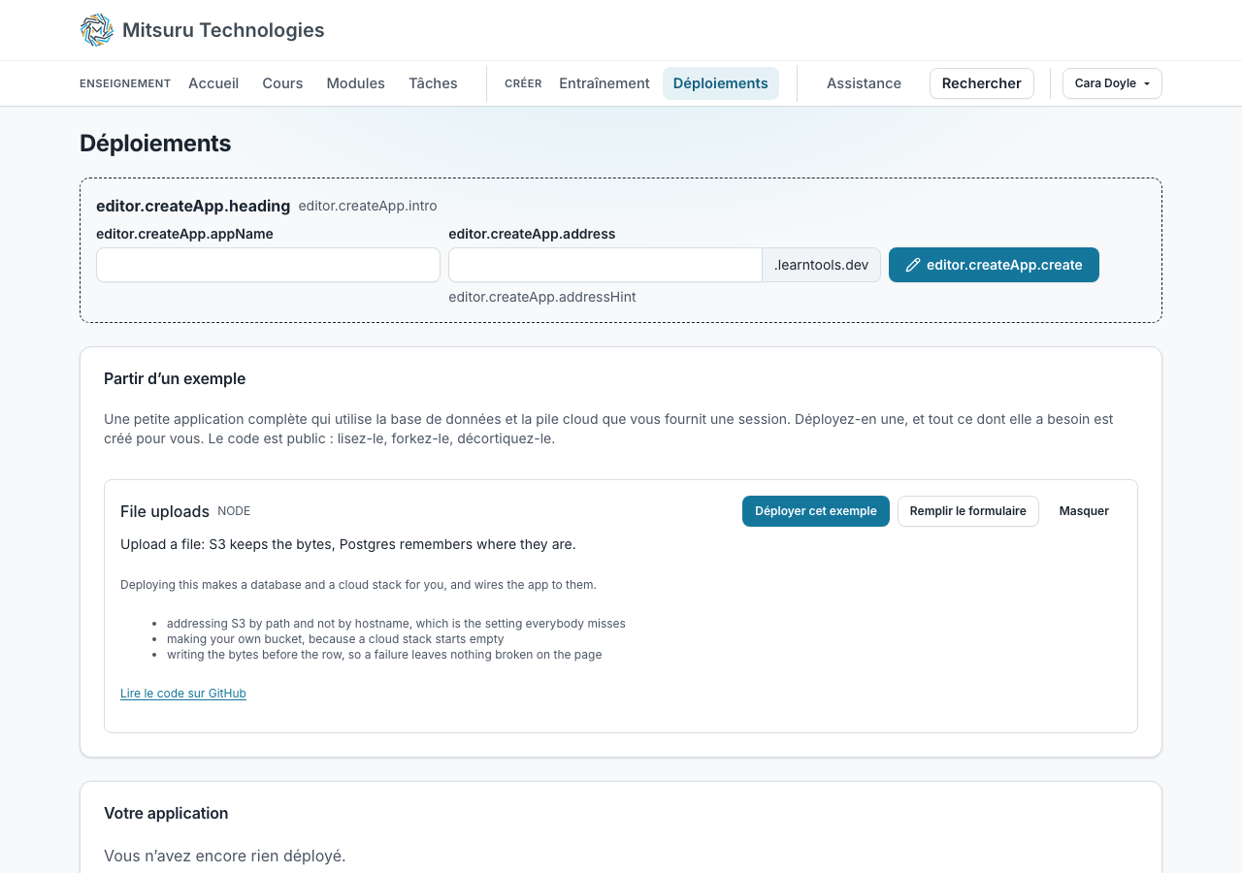The width and height of the screenshot is (1242, 873).
Task: Click the Mitsuru Technologies title text
Action: click(223, 30)
